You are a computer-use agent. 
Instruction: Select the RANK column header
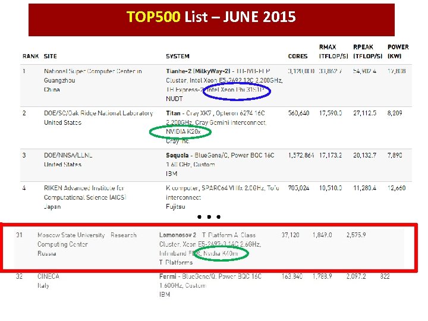point(30,56)
